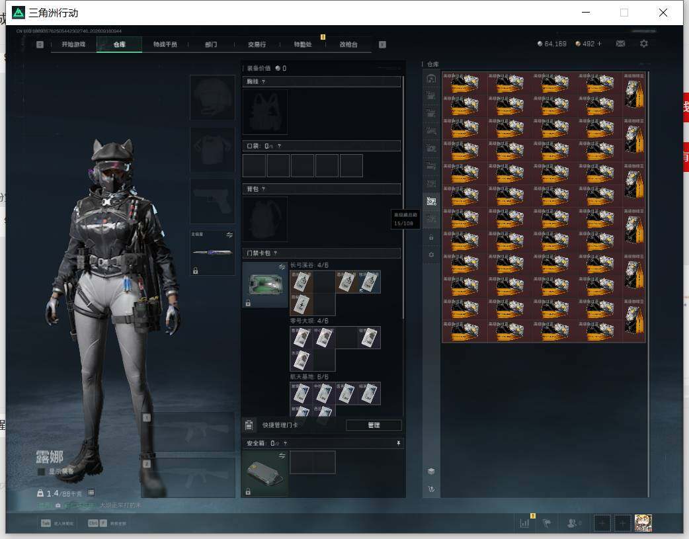Open settings gear in top bar
This screenshot has height=539, width=689.
click(x=644, y=44)
